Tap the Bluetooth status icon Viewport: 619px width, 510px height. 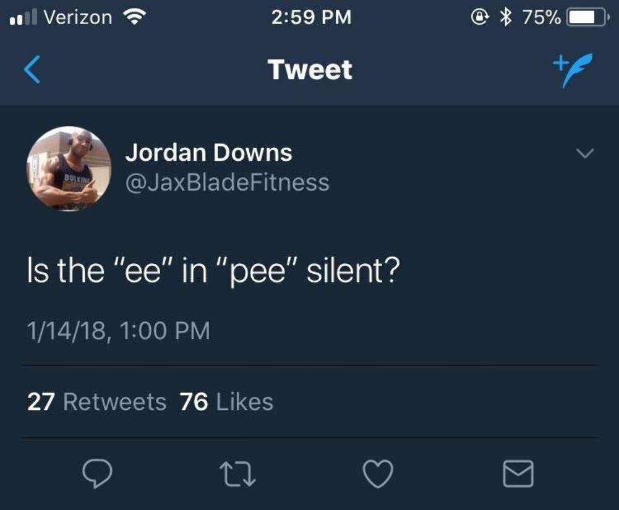tap(508, 17)
